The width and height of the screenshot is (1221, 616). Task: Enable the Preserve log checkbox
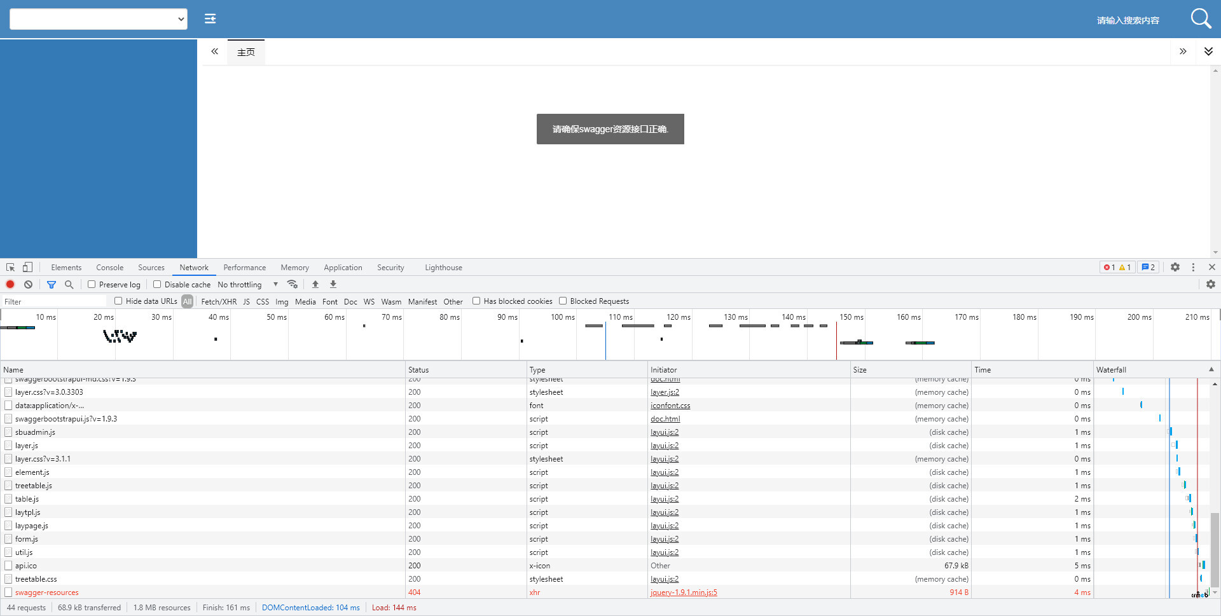(92, 284)
